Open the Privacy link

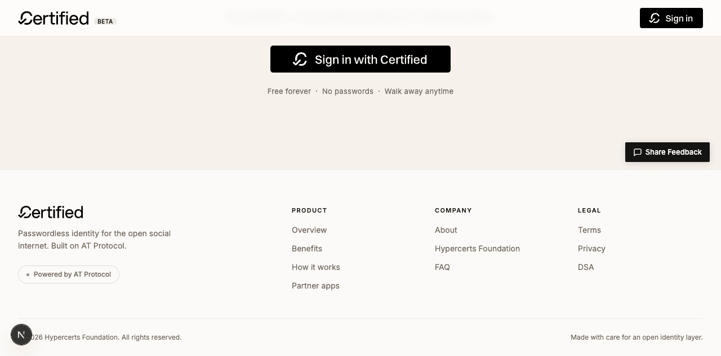tap(591, 249)
